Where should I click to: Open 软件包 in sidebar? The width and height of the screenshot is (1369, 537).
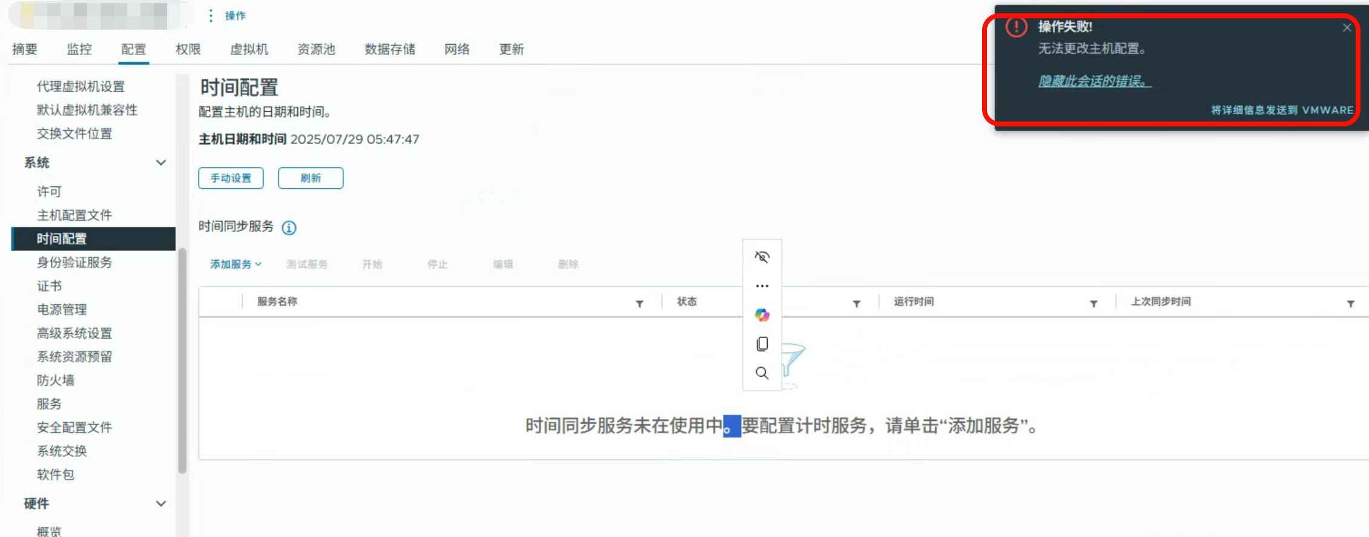(56, 475)
